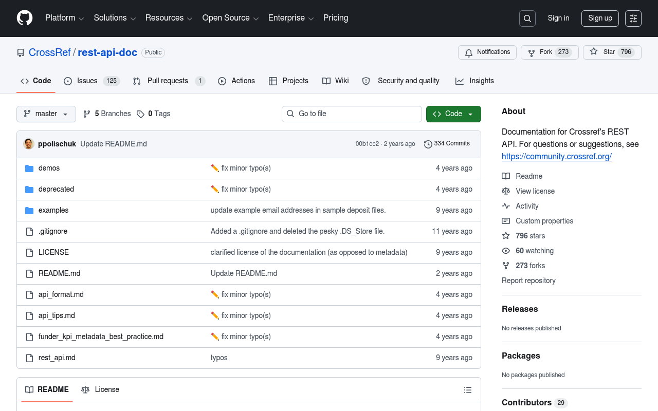Switch to the Pull requests tab
The image size is (658, 411).
pos(169,81)
